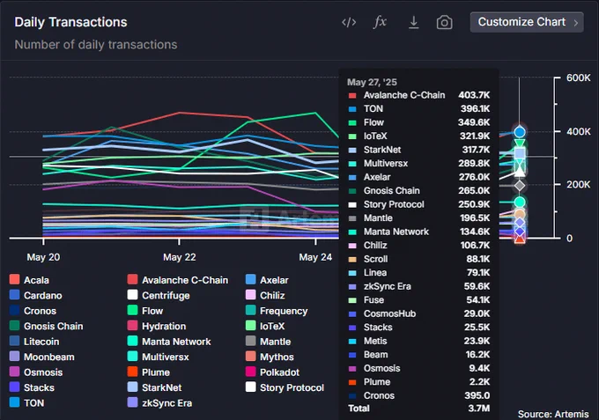
Task: Click tooltip row Scroll 88.1K
Action: pyautogui.click(x=419, y=259)
